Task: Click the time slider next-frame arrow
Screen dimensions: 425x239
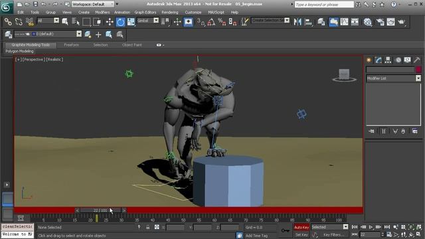Action: (124, 210)
